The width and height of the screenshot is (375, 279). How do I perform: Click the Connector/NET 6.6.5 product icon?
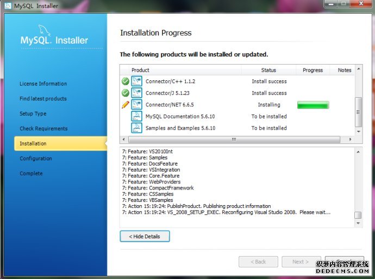click(136, 105)
